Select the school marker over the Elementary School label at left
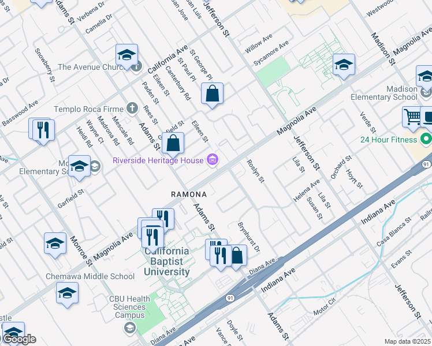Image resolution: width=432 pixels, height=346 pixels. click(x=79, y=167)
